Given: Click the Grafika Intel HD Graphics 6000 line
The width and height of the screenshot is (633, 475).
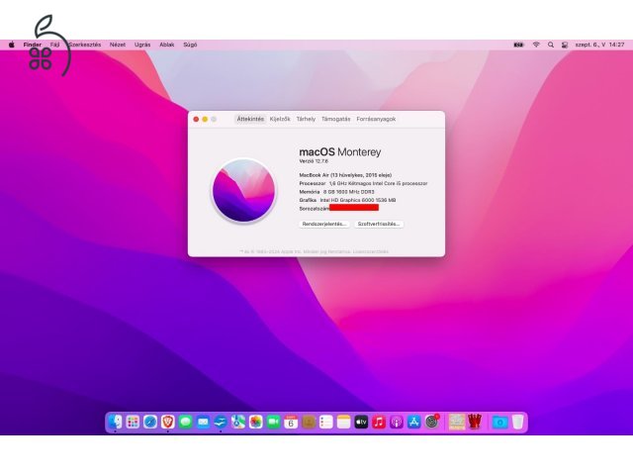Looking at the screenshot, I should click(347, 200).
